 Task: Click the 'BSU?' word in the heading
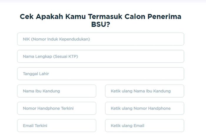(x=100, y=24)
